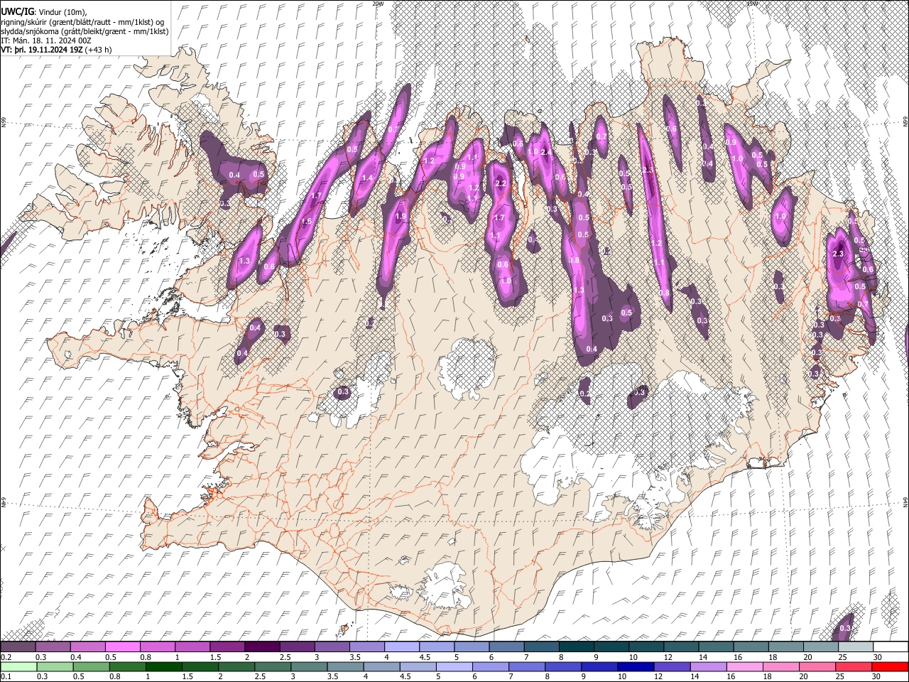Click the 'VT: þri. 19.11.2024 19Z' valid time
Viewport: 909px width, 682px height.
tap(41, 50)
